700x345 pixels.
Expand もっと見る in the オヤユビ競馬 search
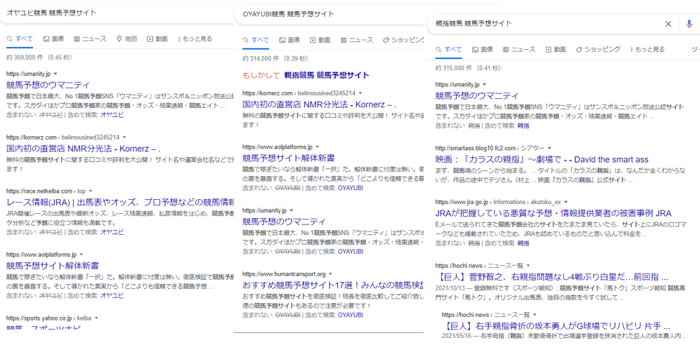[x=195, y=39]
